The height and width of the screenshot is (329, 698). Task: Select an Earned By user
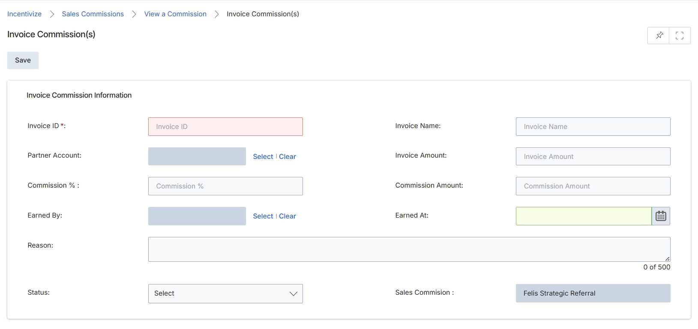pyautogui.click(x=263, y=216)
